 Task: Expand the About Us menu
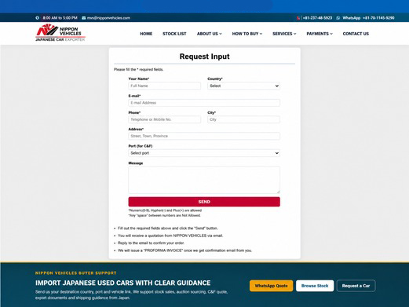pyautogui.click(x=210, y=34)
